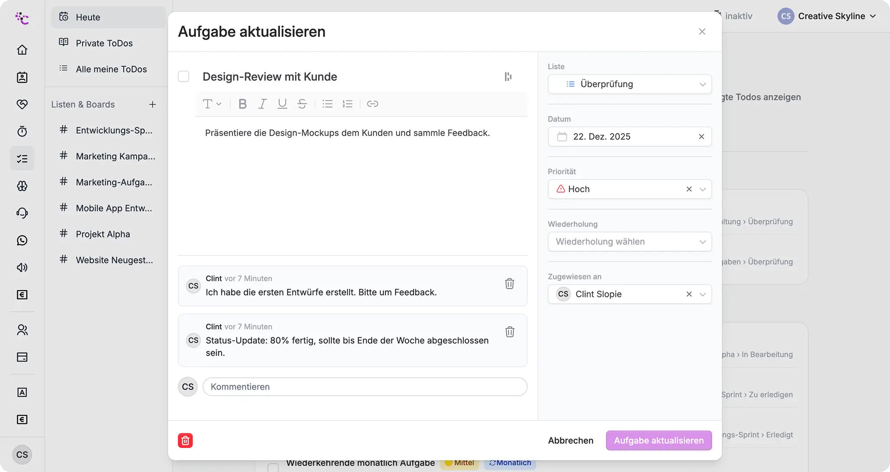The height and width of the screenshot is (472, 890).
Task: Apply italic formatting to the description
Action: click(262, 103)
